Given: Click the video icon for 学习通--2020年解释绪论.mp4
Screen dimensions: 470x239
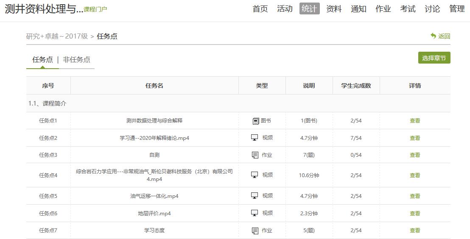Looking at the screenshot, I should (x=255, y=138).
